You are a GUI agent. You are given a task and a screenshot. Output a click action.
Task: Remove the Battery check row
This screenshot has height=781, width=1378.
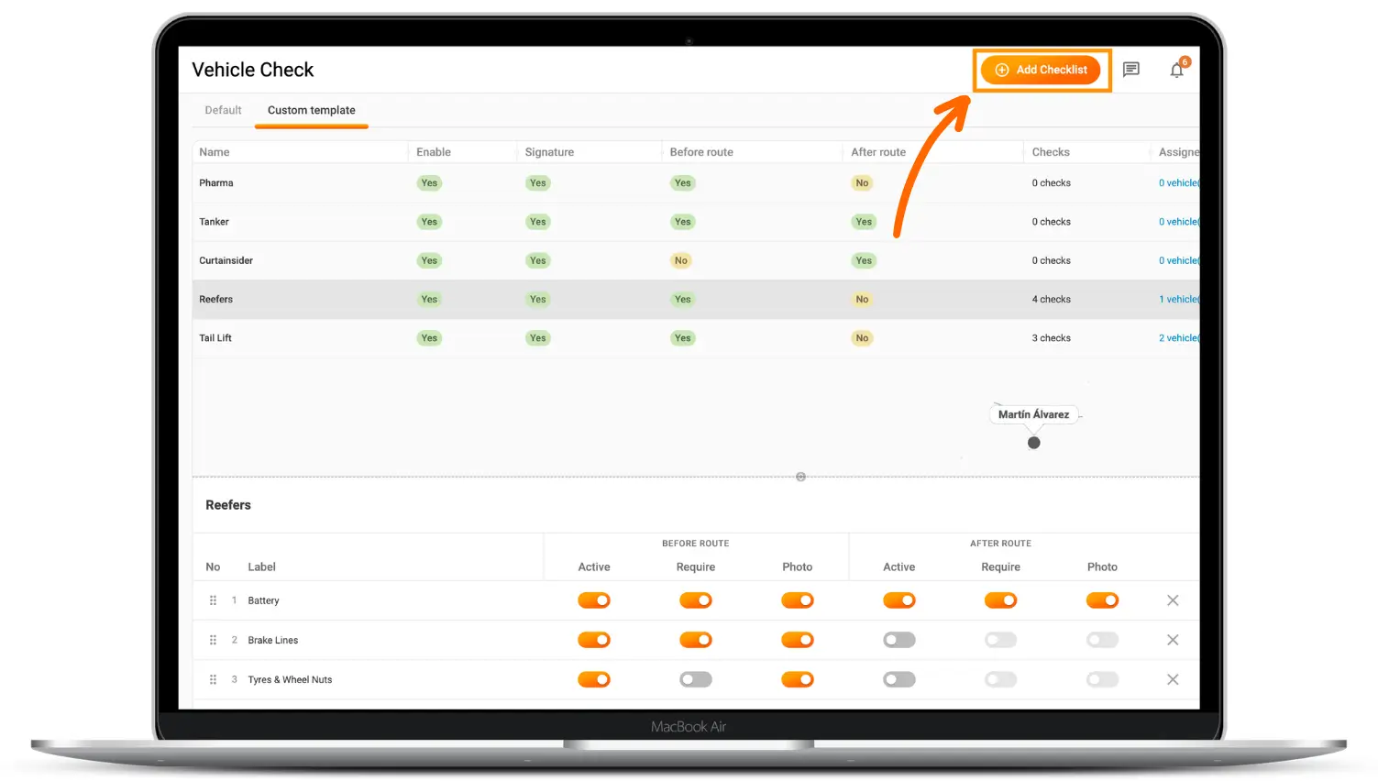point(1173,600)
